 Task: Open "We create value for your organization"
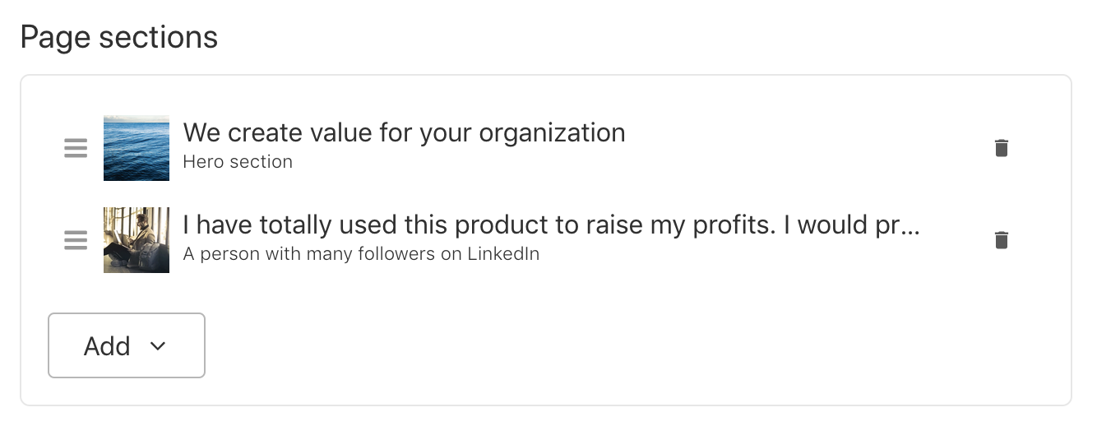coord(404,133)
